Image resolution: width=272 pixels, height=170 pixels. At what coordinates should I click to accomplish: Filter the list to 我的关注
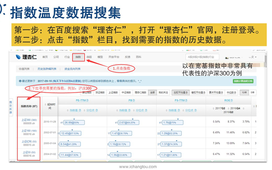point(163,93)
